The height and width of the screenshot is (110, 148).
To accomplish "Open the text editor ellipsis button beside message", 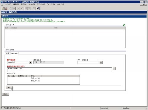I will tap(114, 69).
